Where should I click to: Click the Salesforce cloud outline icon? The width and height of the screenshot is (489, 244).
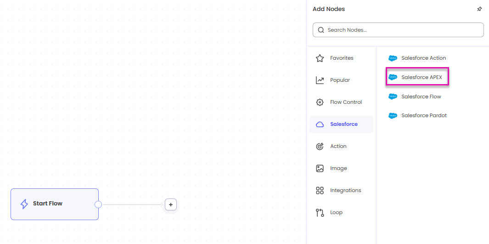pyautogui.click(x=320, y=125)
